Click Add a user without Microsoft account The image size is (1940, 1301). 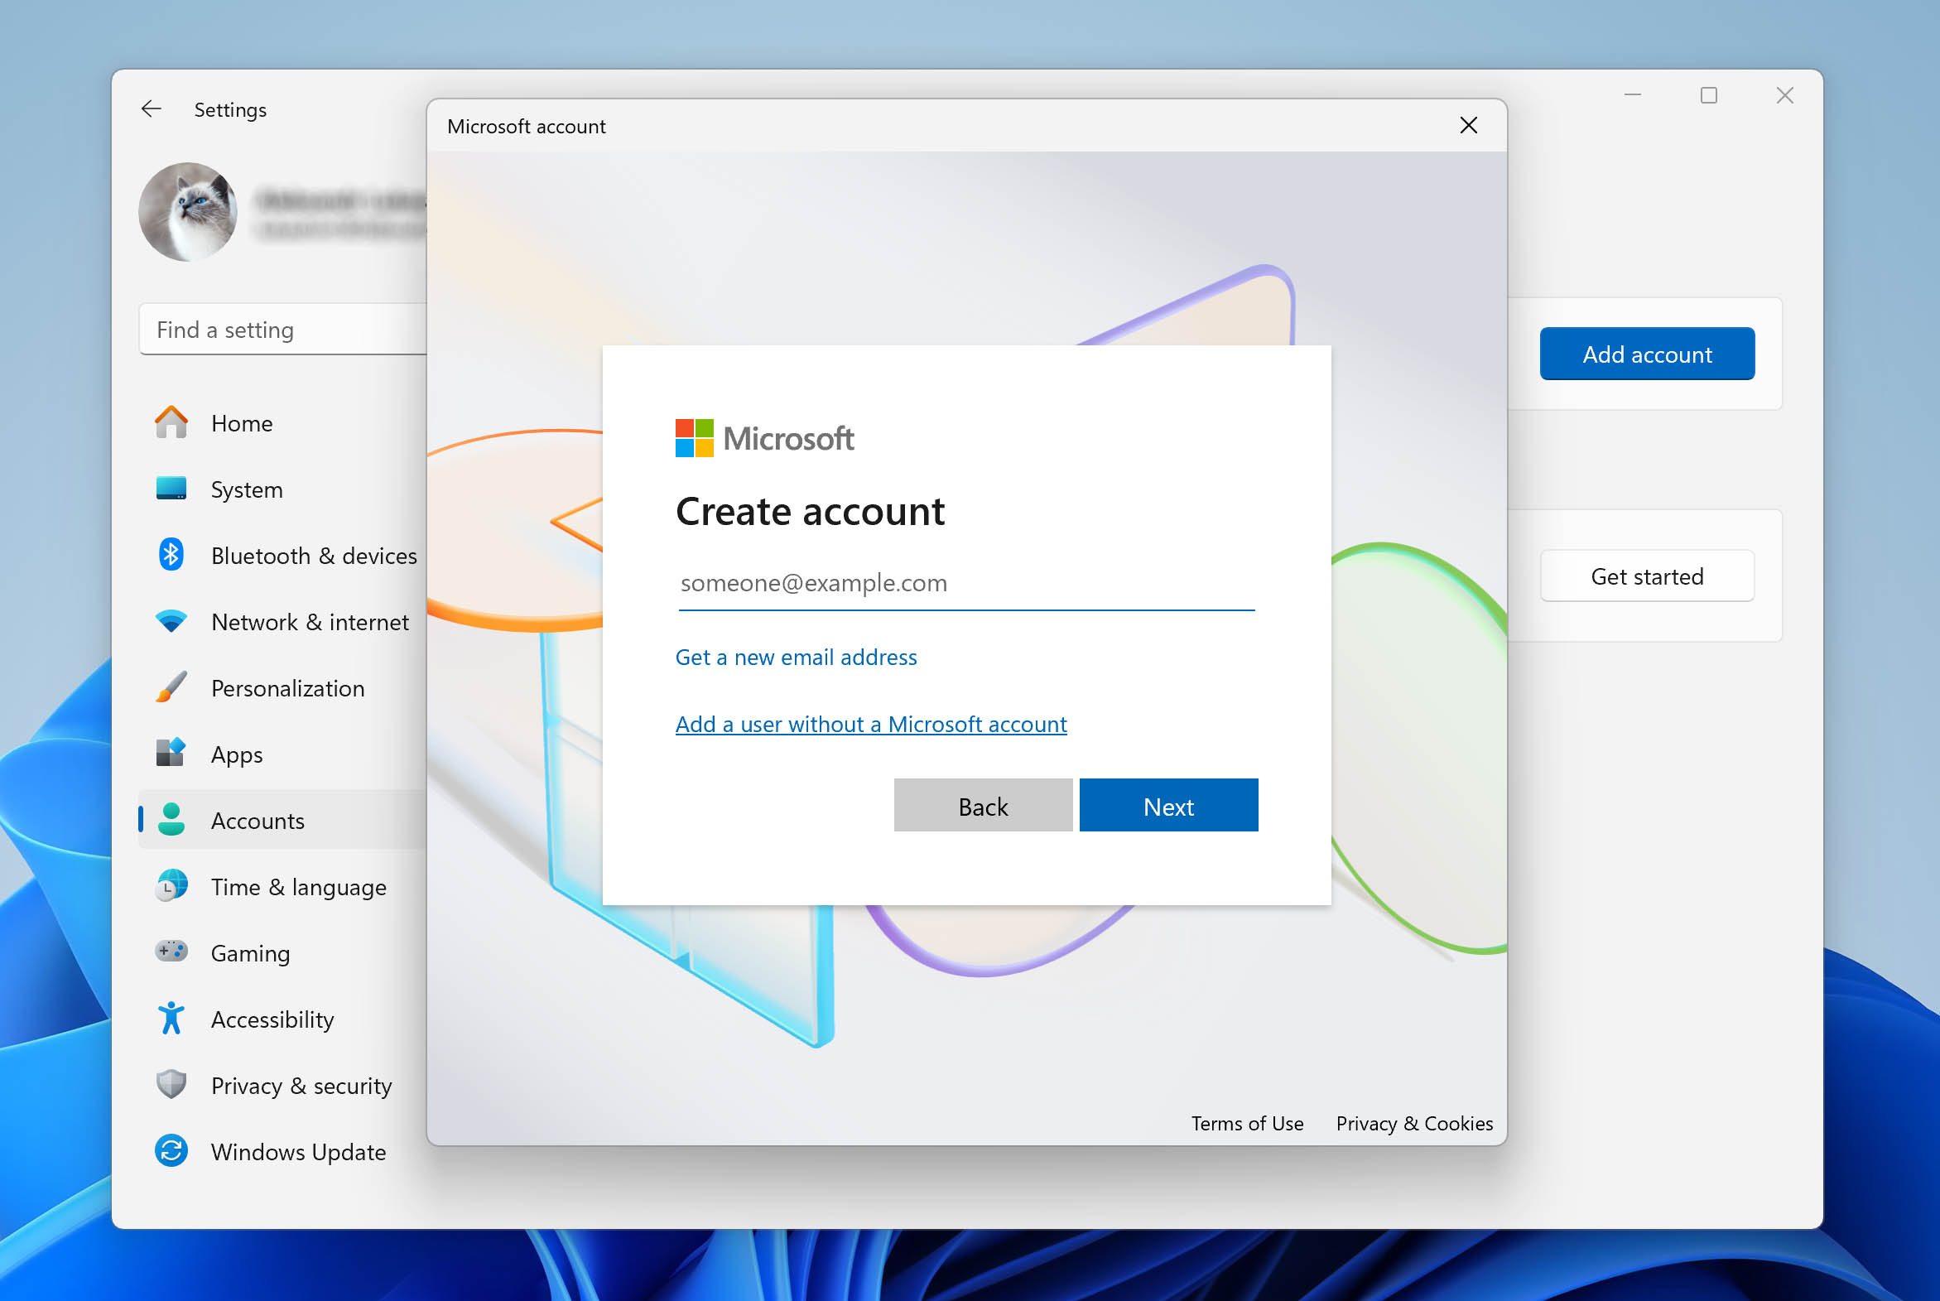[871, 725]
